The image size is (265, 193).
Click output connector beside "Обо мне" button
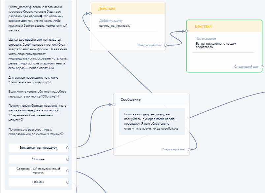point(68,159)
